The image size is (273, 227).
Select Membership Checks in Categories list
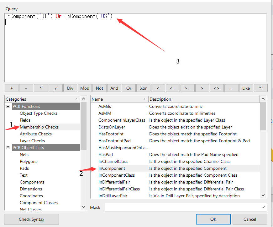39,127
